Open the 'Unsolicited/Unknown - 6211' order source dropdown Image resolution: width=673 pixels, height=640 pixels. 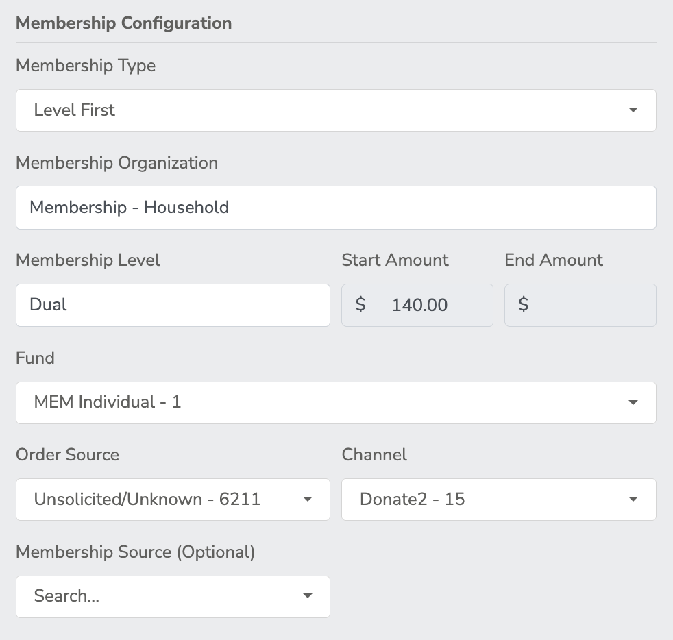[x=173, y=500]
